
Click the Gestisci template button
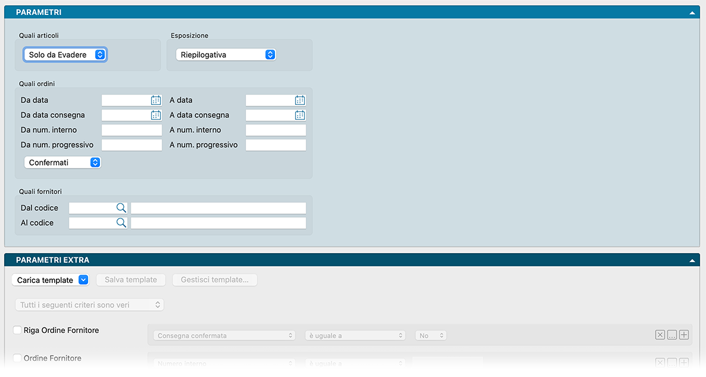tap(214, 280)
